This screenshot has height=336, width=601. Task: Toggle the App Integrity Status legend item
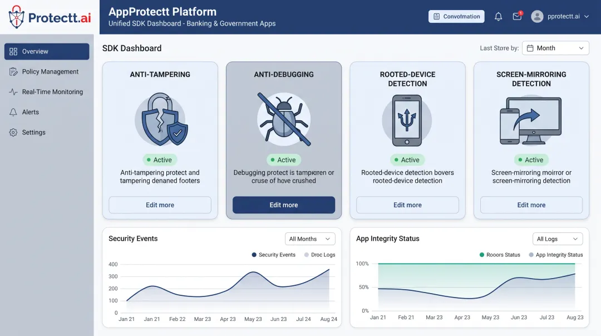[556, 255]
